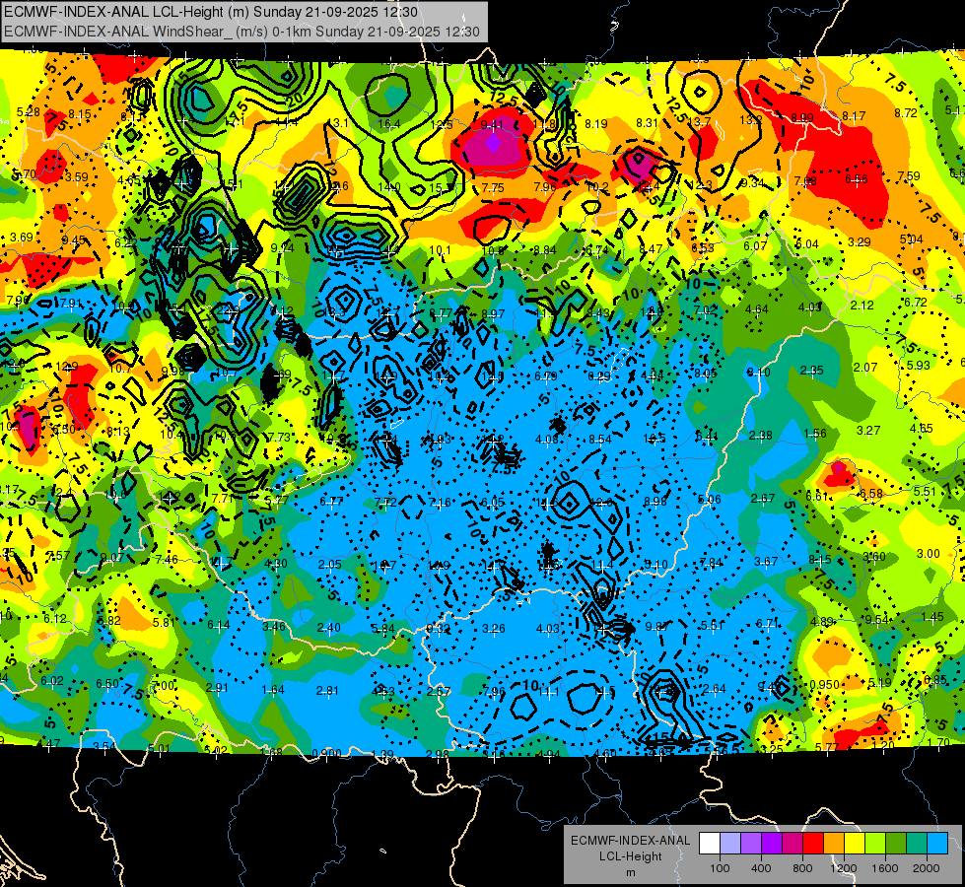The height and width of the screenshot is (887, 965).
Task: Click the grid value '0.900' at bottom edge
Action: pos(326,753)
